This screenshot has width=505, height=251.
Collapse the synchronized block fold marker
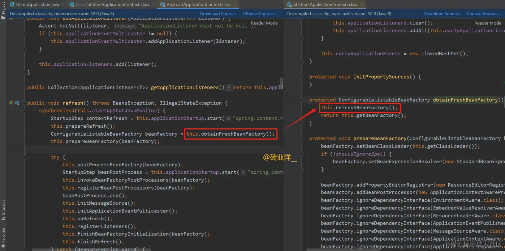pyautogui.click(x=25, y=111)
